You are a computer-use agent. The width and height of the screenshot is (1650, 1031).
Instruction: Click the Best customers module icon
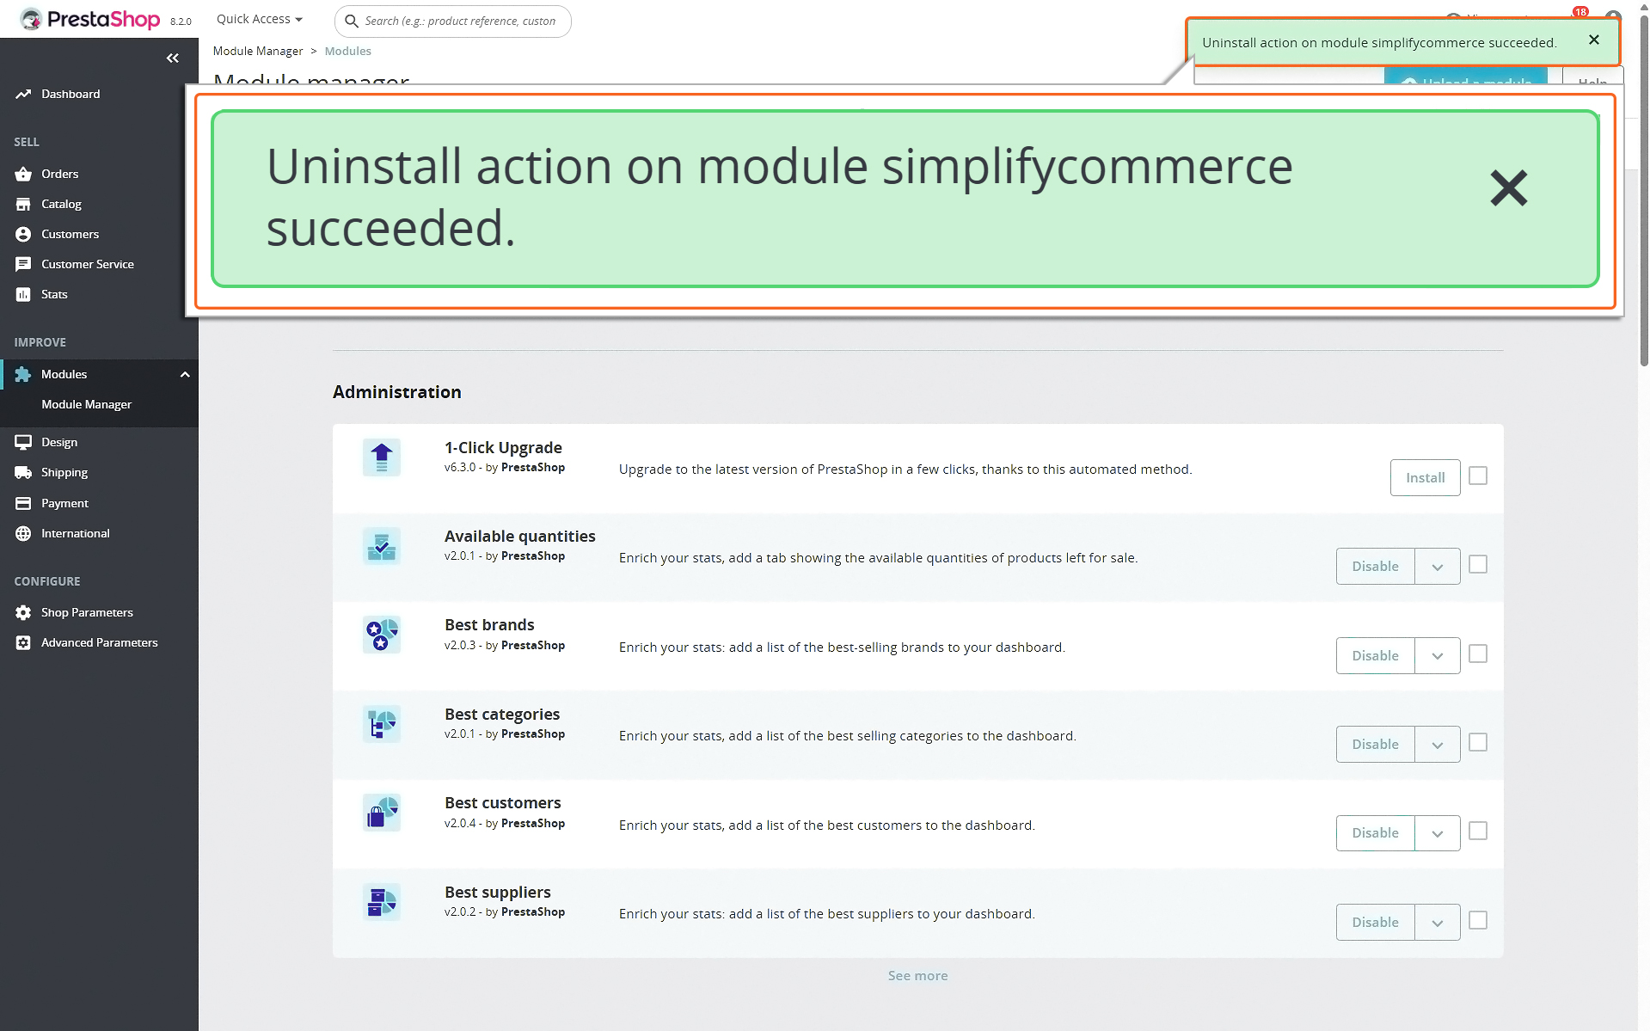tap(382, 813)
